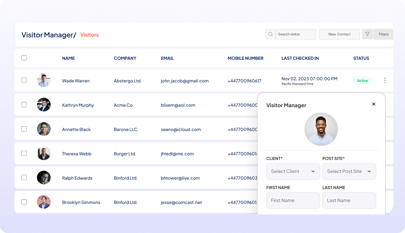Click the email john.jacob@gmail.com
405x233 pixels.
(x=185, y=81)
